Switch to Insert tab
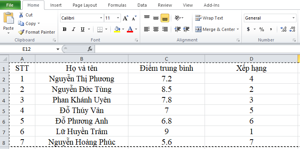The image size is (300, 149). (56, 5)
